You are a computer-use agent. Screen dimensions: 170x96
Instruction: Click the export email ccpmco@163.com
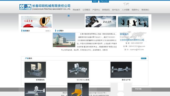[x=137, y=50]
